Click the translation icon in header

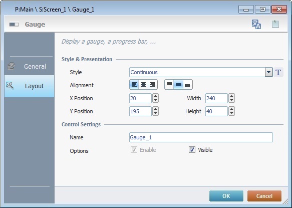[256, 24]
